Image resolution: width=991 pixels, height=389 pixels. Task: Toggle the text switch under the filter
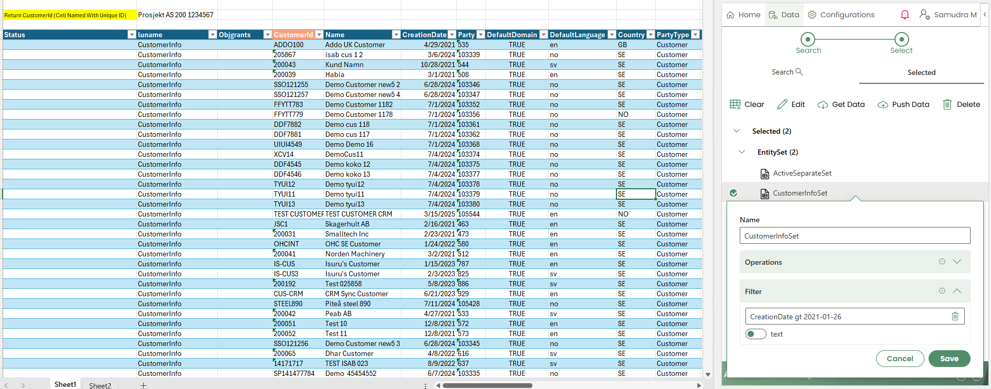[755, 334]
